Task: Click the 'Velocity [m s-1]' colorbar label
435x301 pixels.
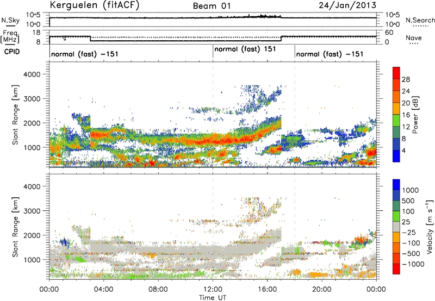Action: (x=430, y=227)
